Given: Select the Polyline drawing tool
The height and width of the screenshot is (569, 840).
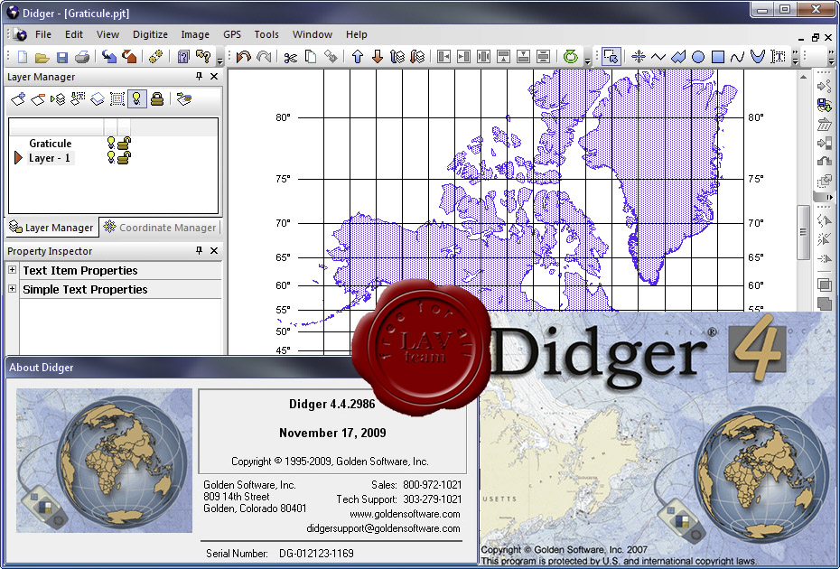Looking at the screenshot, I should click(x=658, y=57).
